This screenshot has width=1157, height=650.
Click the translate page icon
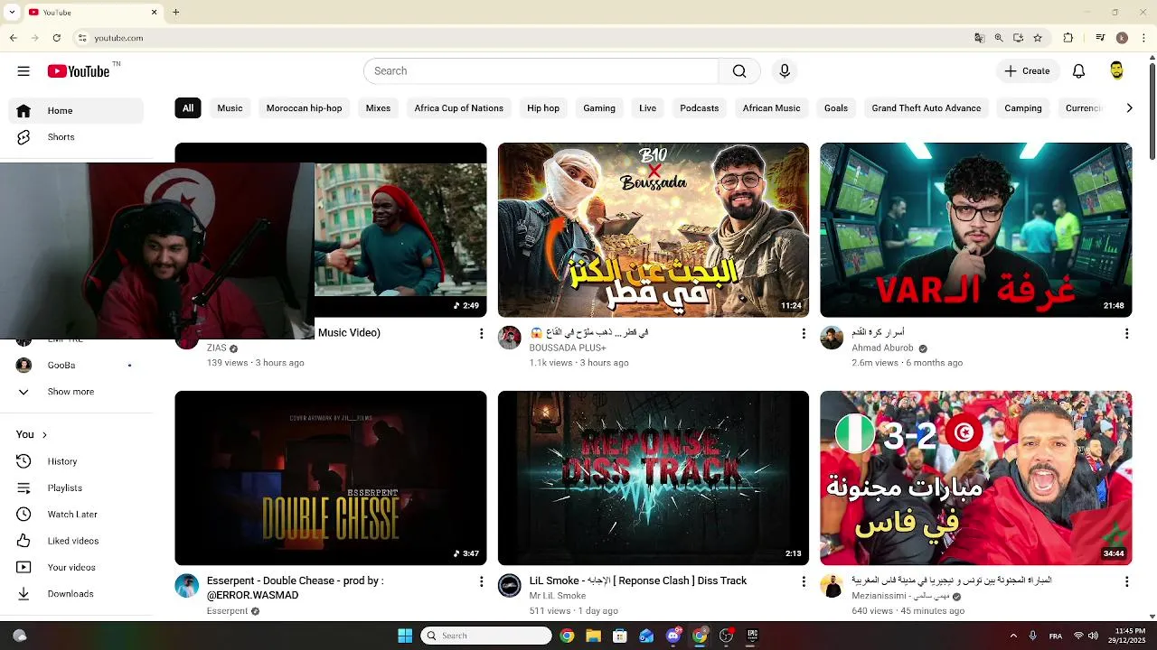click(x=979, y=38)
